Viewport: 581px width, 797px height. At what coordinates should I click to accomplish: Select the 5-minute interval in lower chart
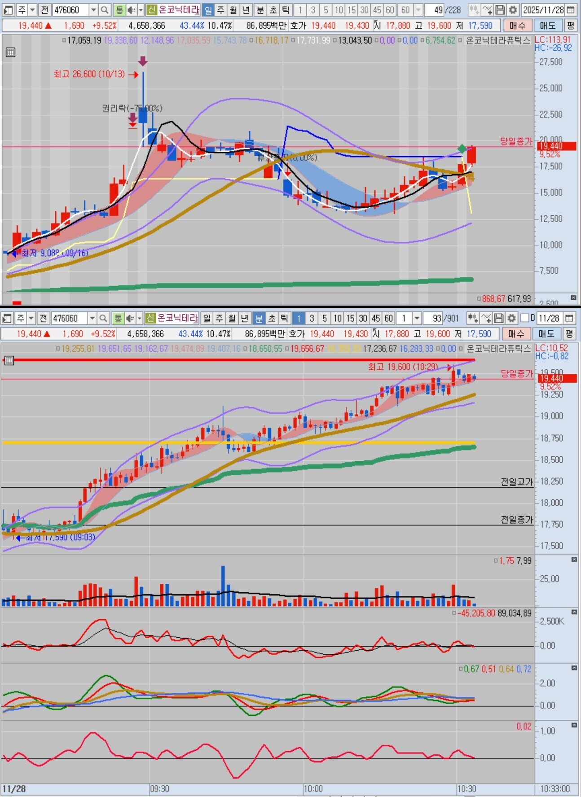(x=325, y=318)
